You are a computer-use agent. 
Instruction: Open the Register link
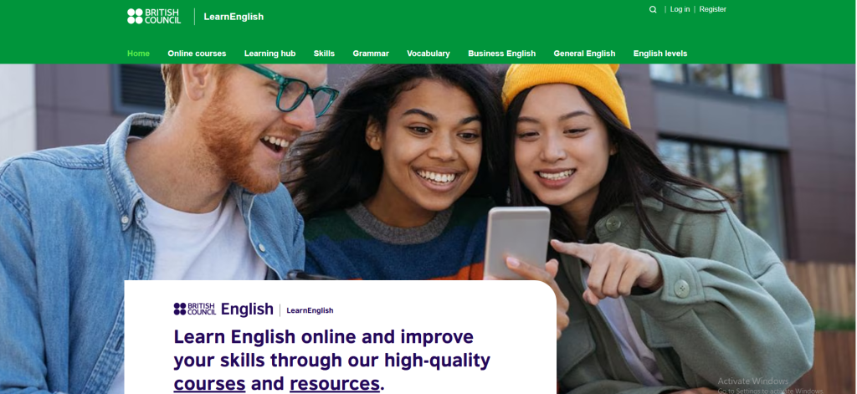(713, 9)
